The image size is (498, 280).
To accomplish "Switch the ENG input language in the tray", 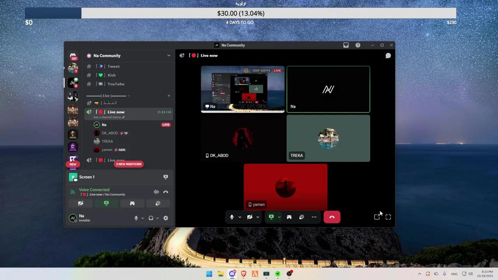I will point(454,274).
